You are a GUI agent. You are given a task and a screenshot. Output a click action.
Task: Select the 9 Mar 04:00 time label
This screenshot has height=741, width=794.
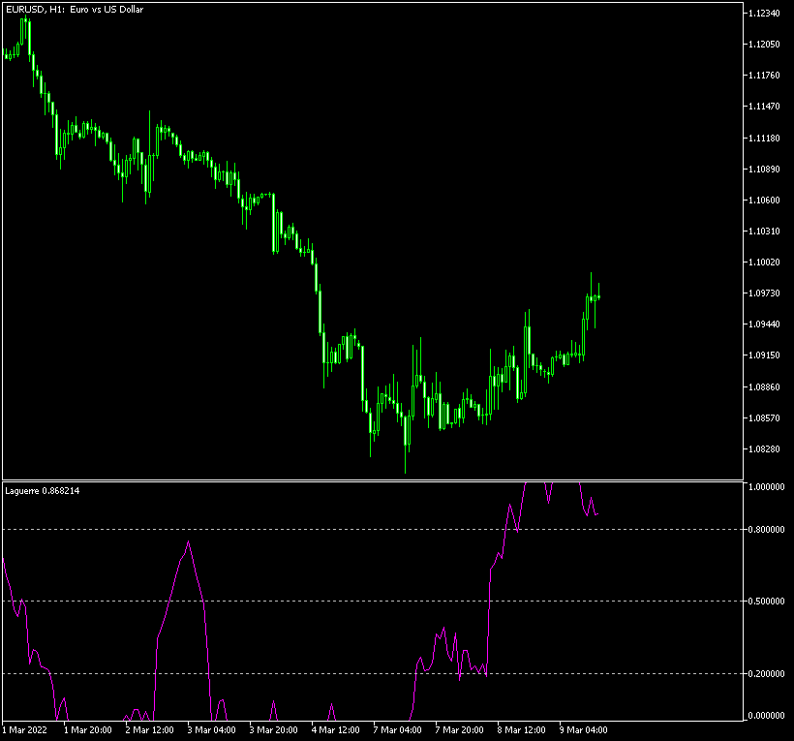point(583,729)
